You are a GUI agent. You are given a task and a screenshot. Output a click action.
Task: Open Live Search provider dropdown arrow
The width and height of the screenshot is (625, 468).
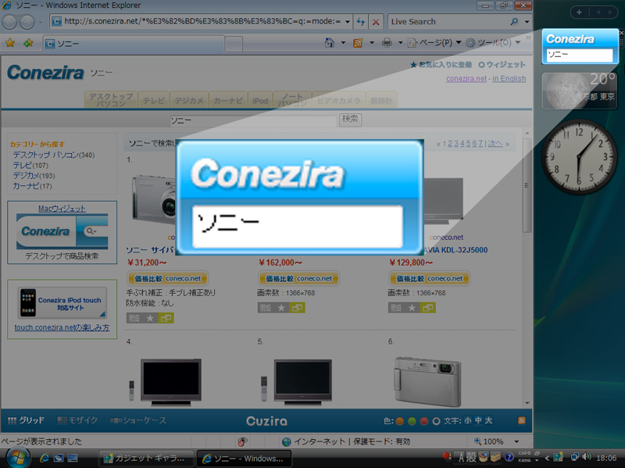[527, 22]
